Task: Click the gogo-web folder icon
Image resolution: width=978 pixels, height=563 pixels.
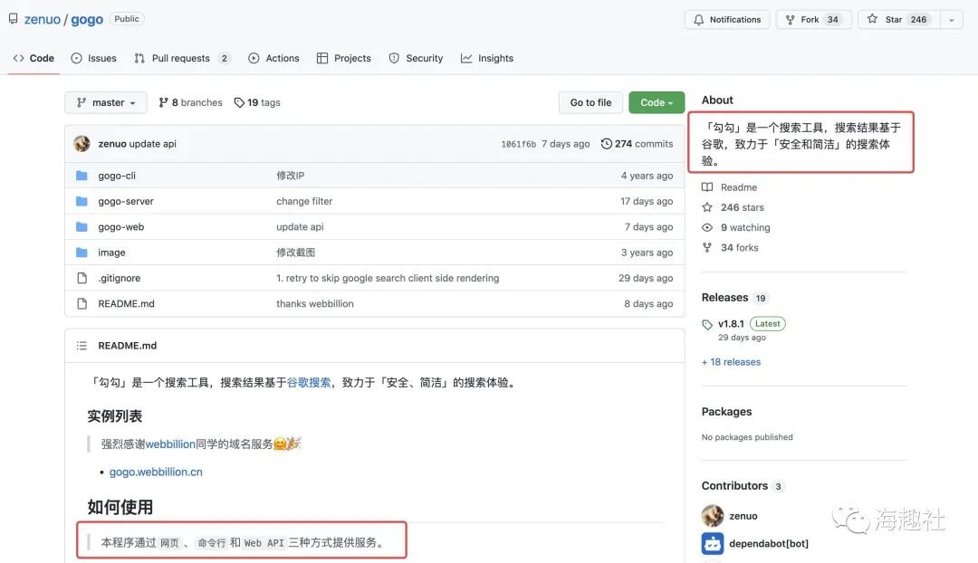Action: (x=81, y=226)
